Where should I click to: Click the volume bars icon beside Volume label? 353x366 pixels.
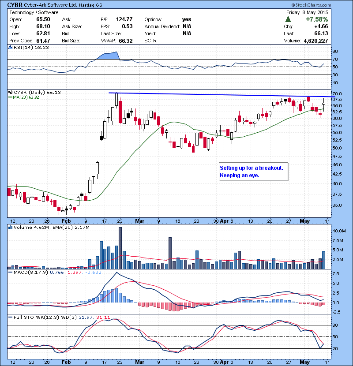point(10,227)
